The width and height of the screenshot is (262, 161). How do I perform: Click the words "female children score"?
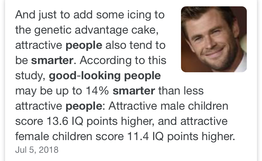pos(70,136)
